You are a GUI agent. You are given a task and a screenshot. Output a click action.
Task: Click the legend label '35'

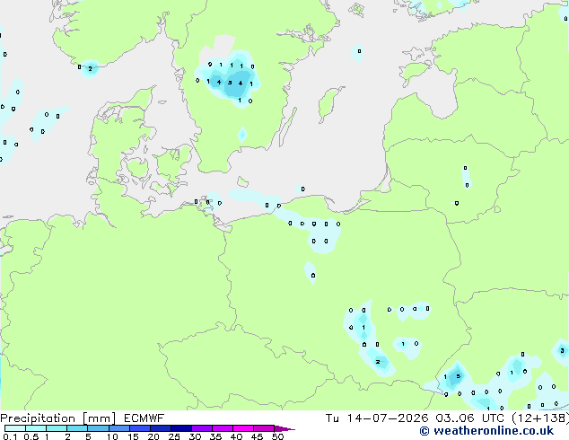[x=215, y=436]
